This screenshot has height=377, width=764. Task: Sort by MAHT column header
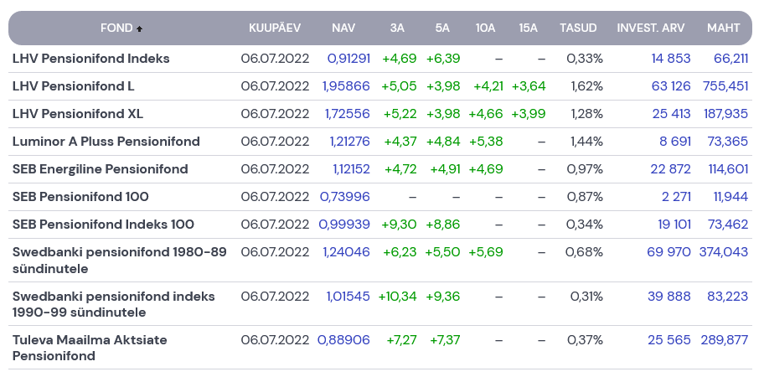tap(724, 28)
